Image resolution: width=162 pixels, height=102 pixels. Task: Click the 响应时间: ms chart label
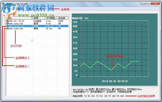tap(80, 18)
